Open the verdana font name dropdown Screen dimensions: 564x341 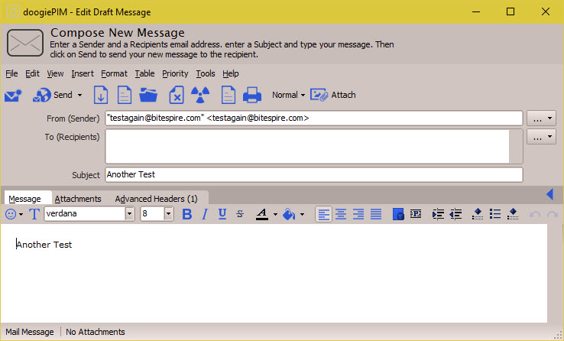pyautogui.click(x=129, y=214)
